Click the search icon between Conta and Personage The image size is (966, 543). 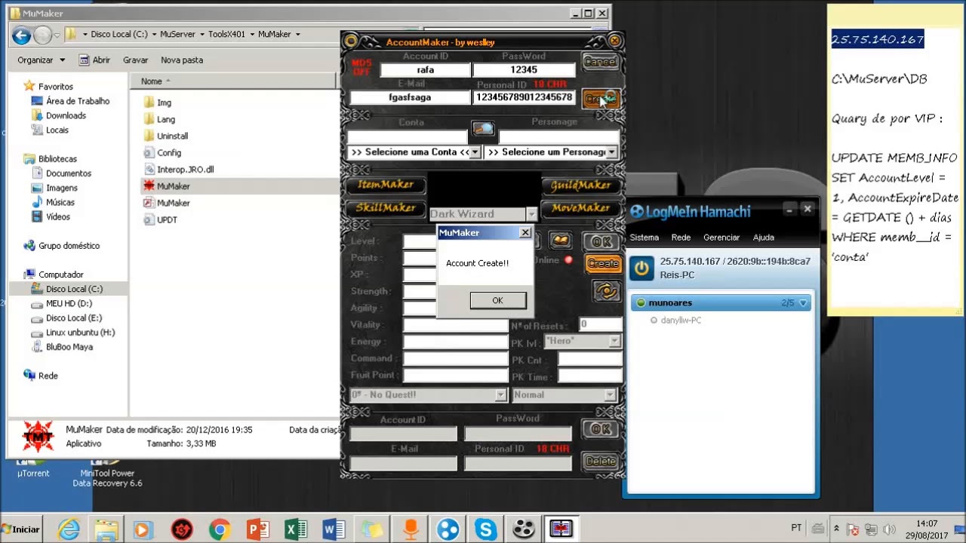click(483, 129)
